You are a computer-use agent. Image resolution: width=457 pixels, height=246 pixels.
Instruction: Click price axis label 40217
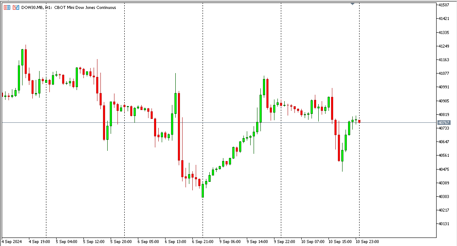444,210
